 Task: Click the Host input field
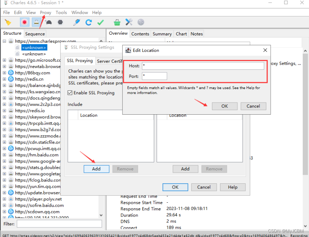(203, 66)
